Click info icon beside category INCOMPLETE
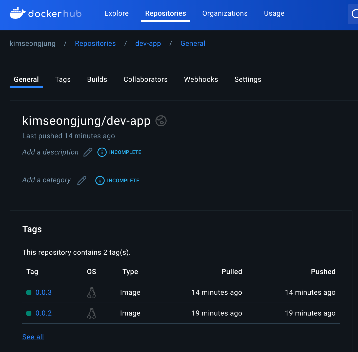 click(x=100, y=181)
